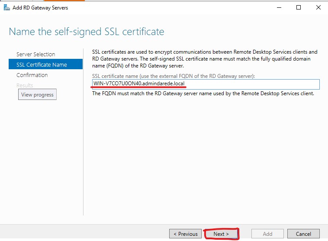Select the SSL Certificate Name step
Image resolution: width=328 pixels, height=241 pixels.
pyautogui.click(x=45, y=64)
